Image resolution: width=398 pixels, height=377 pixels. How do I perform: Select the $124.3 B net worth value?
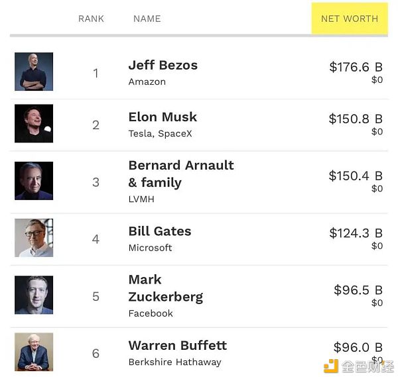[x=356, y=233]
